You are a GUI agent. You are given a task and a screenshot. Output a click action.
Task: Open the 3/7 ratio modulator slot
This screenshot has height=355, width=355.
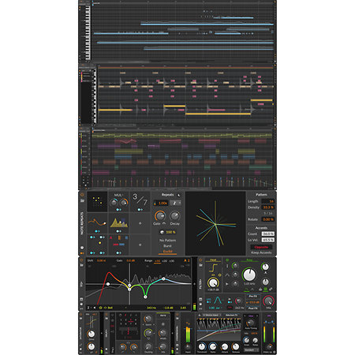coord(140,201)
